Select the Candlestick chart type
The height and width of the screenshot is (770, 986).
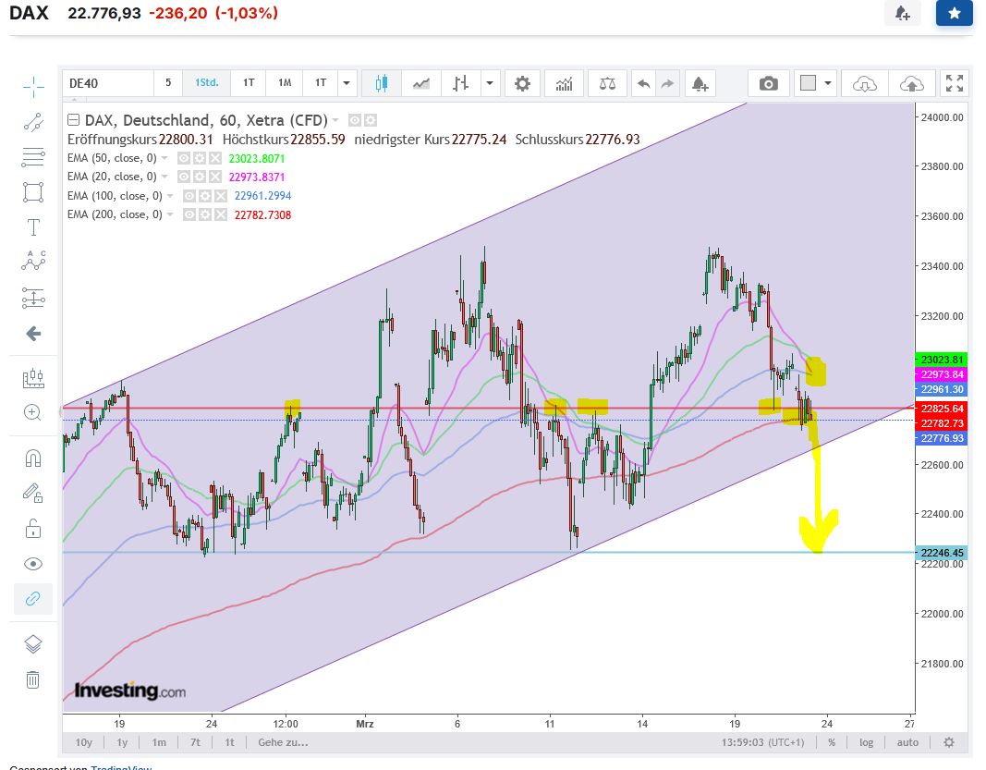click(379, 83)
